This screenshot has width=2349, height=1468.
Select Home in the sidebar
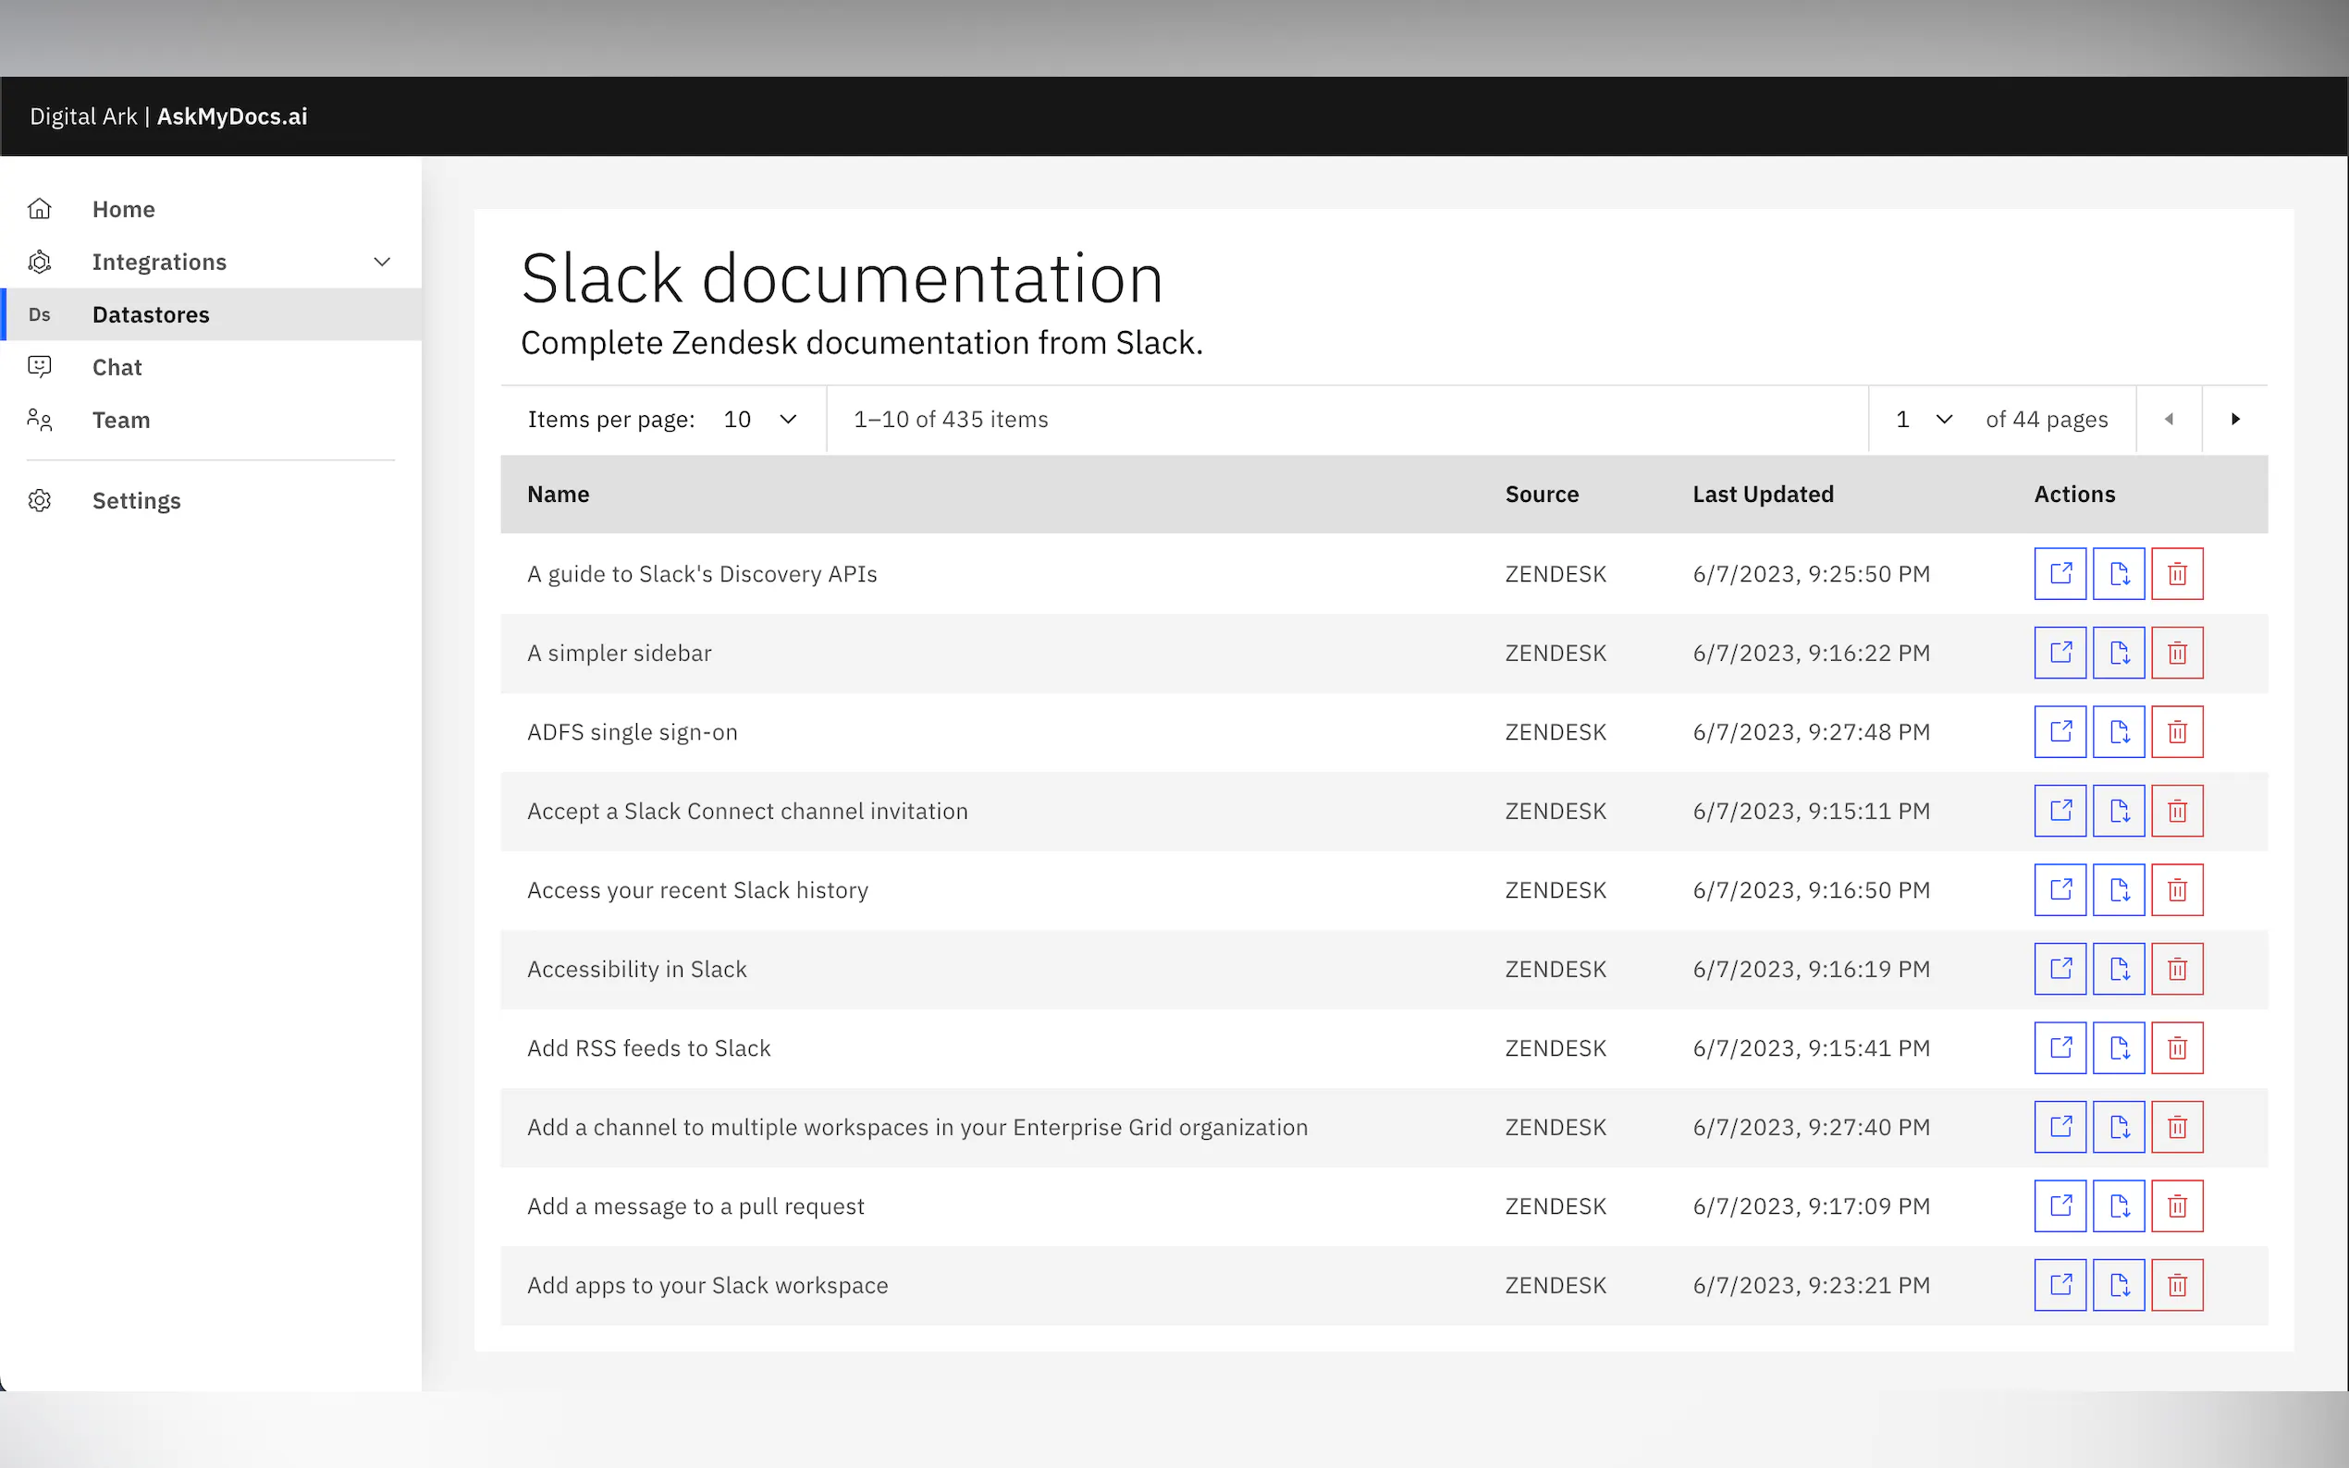123,209
